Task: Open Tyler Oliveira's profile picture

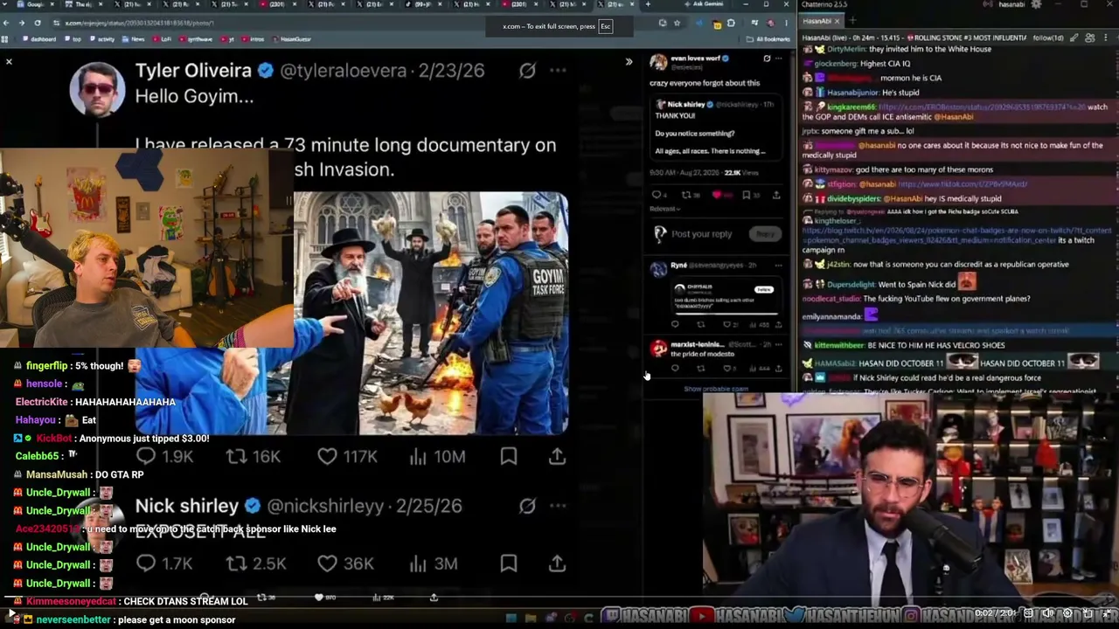Action: pos(97,89)
